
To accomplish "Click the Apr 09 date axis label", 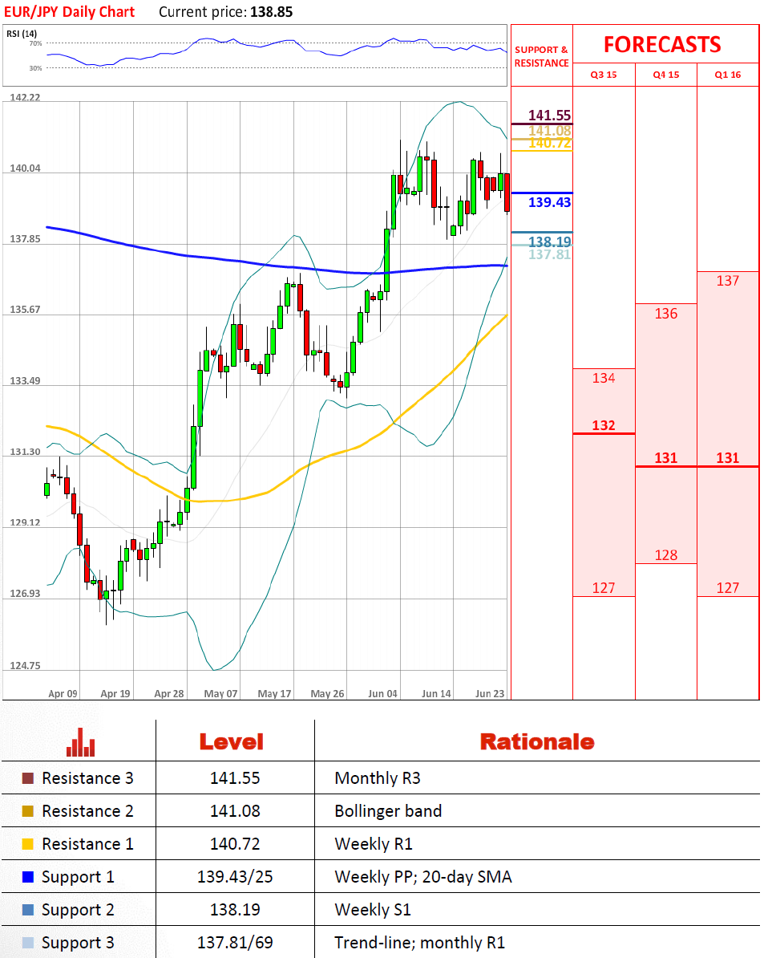I will (x=63, y=693).
